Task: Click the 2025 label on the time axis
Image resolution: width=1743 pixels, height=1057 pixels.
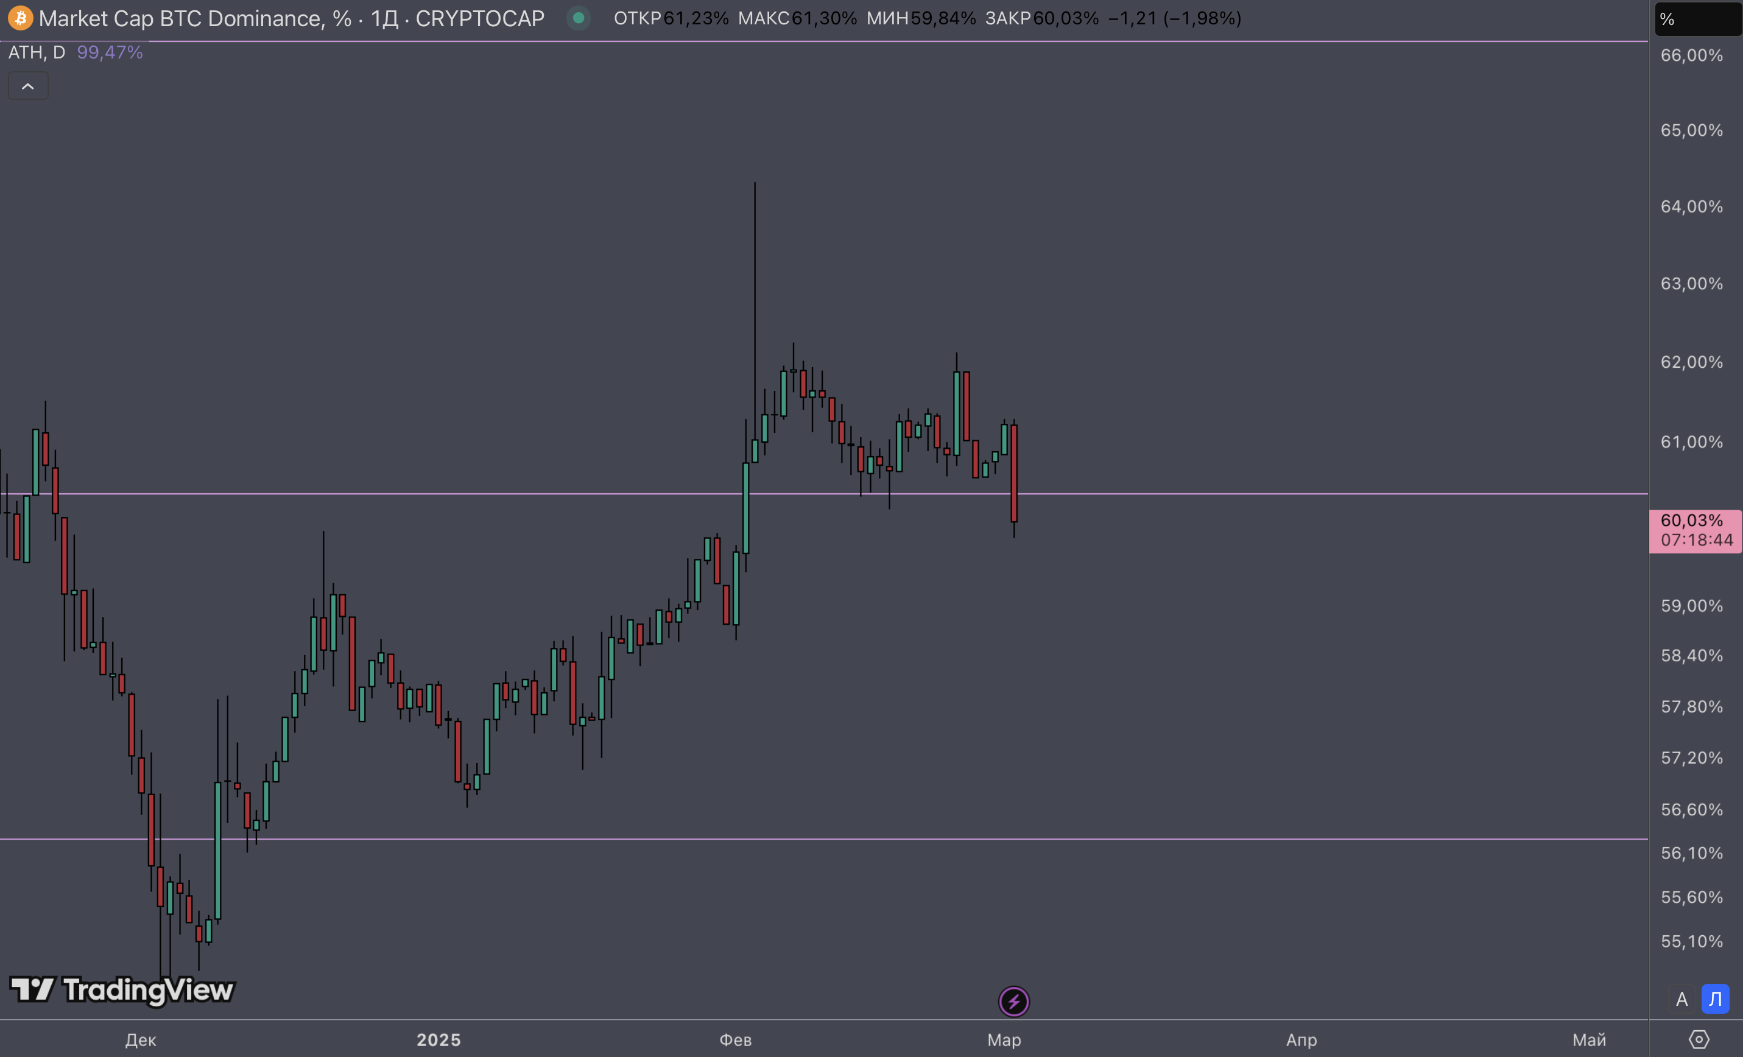Action: pyautogui.click(x=438, y=1040)
